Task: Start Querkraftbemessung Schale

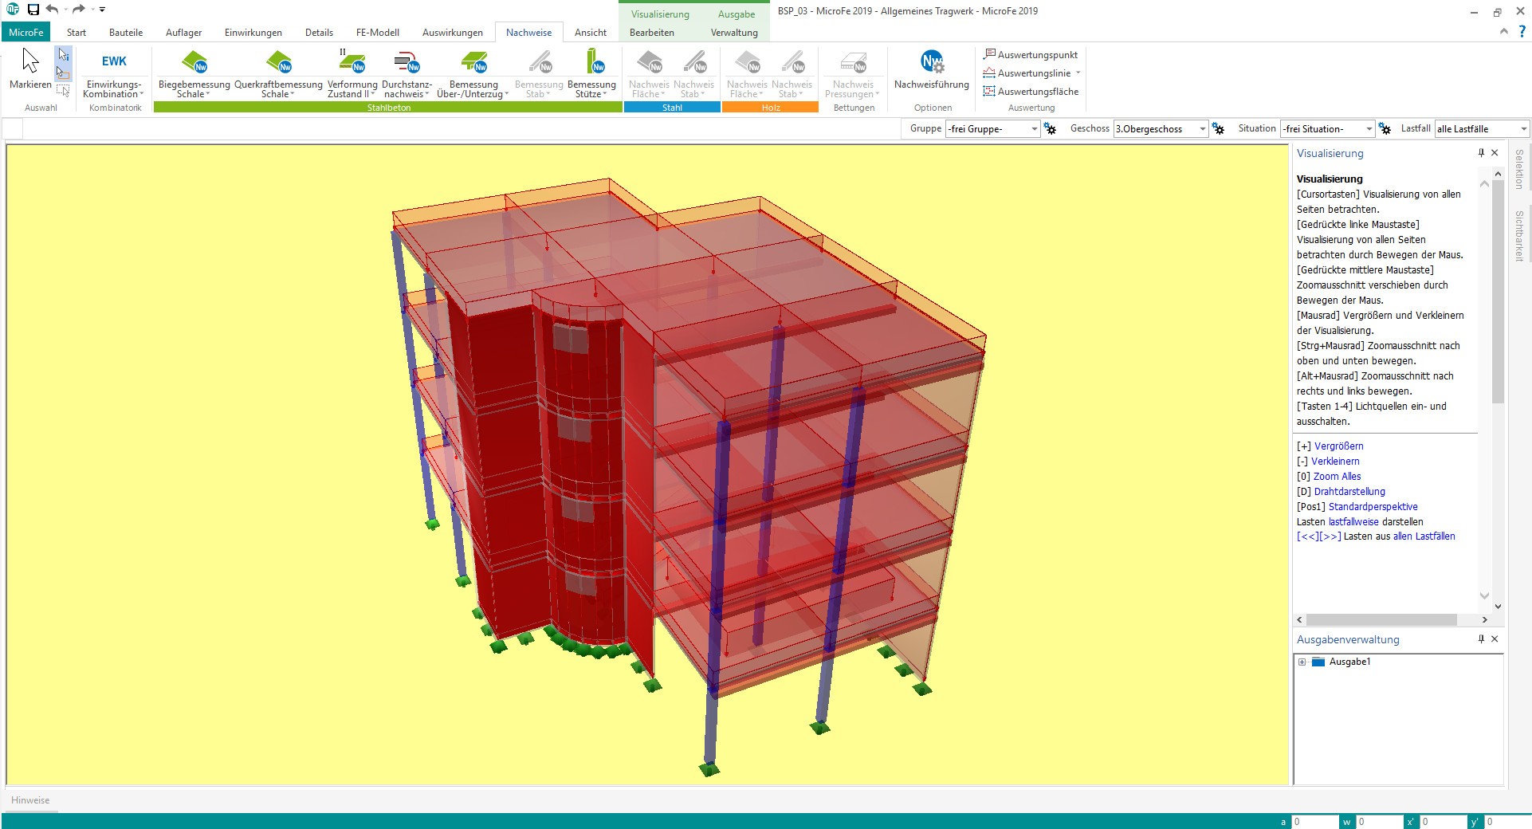Action: coord(278,73)
